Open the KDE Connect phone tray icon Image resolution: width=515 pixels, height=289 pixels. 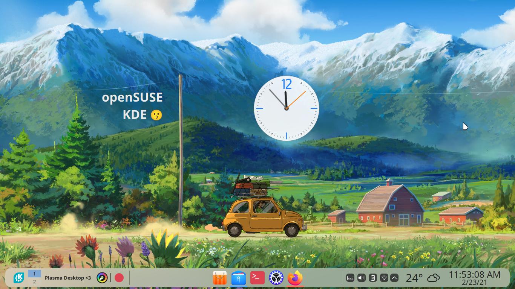tap(372, 278)
